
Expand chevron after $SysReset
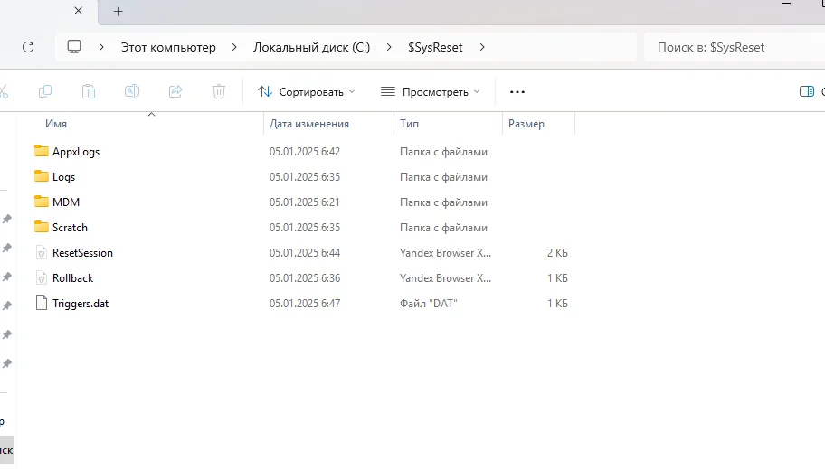click(x=482, y=47)
